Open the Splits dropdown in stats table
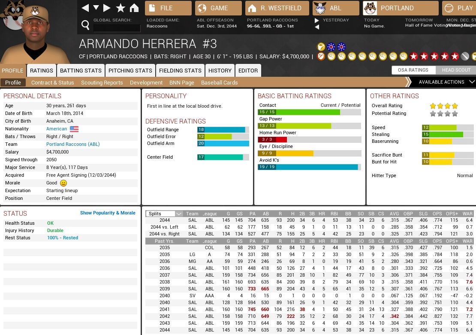 coord(165,214)
